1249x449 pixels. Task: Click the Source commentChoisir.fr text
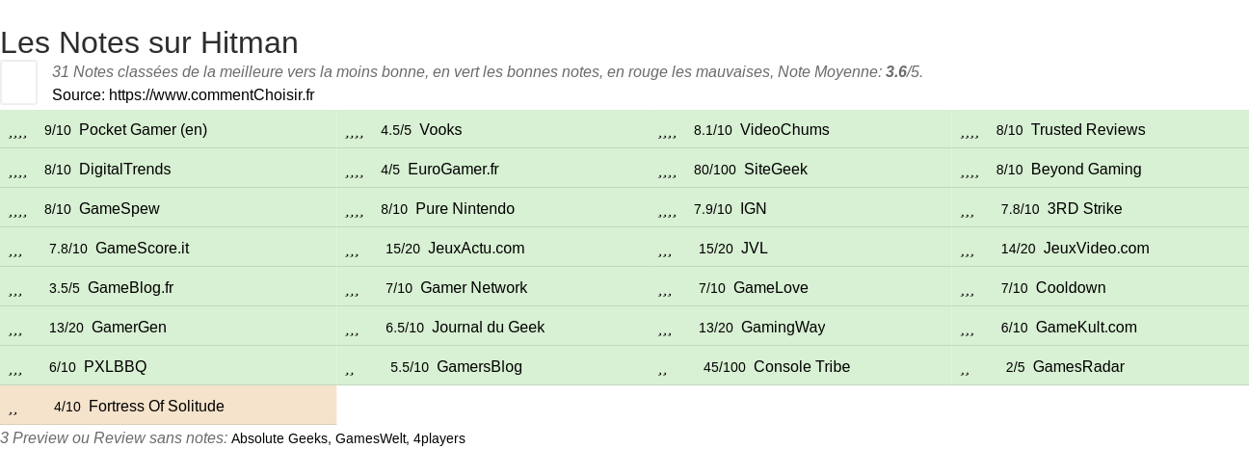pos(183,95)
